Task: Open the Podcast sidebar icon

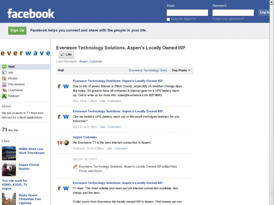Action: (x=4, y=96)
